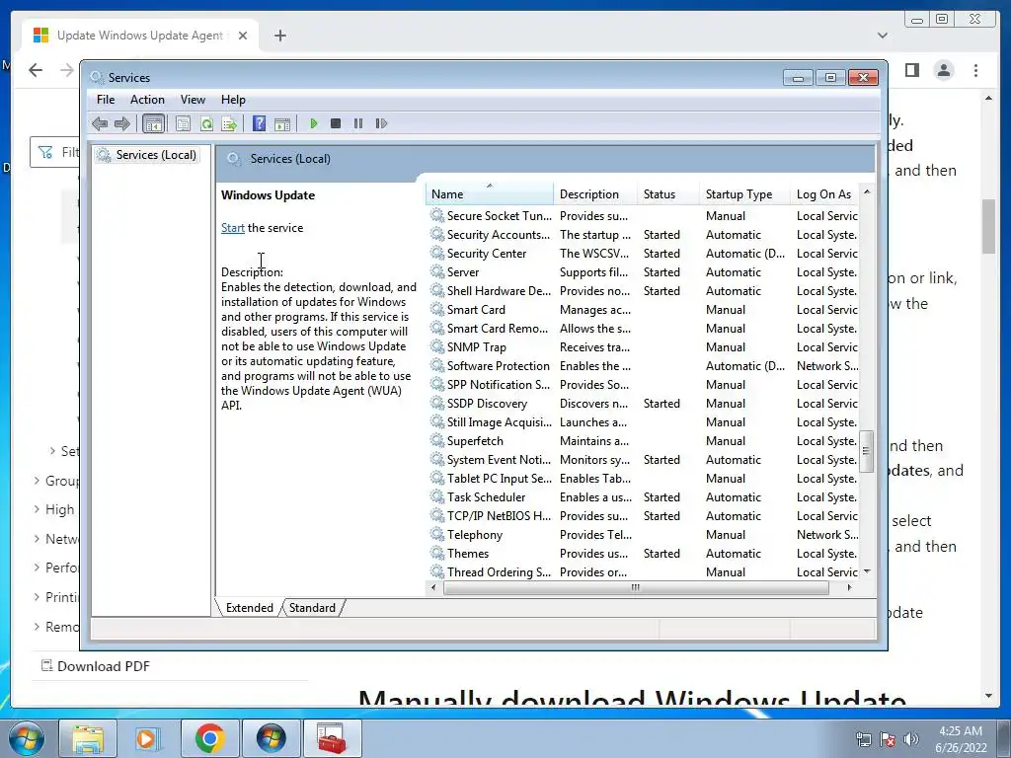
Task: Select the Task Scheduler service
Action: point(643,497)
